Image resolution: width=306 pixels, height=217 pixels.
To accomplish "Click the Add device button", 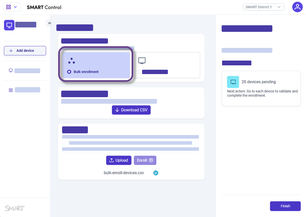I will pyautogui.click(x=25, y=51).
